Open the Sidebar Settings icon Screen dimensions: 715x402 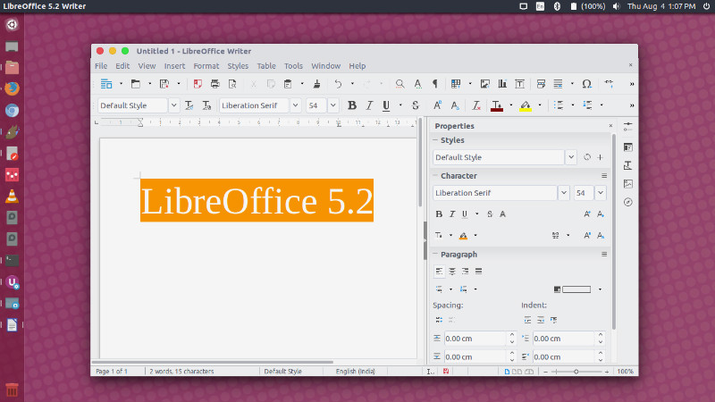pos(628,127)
